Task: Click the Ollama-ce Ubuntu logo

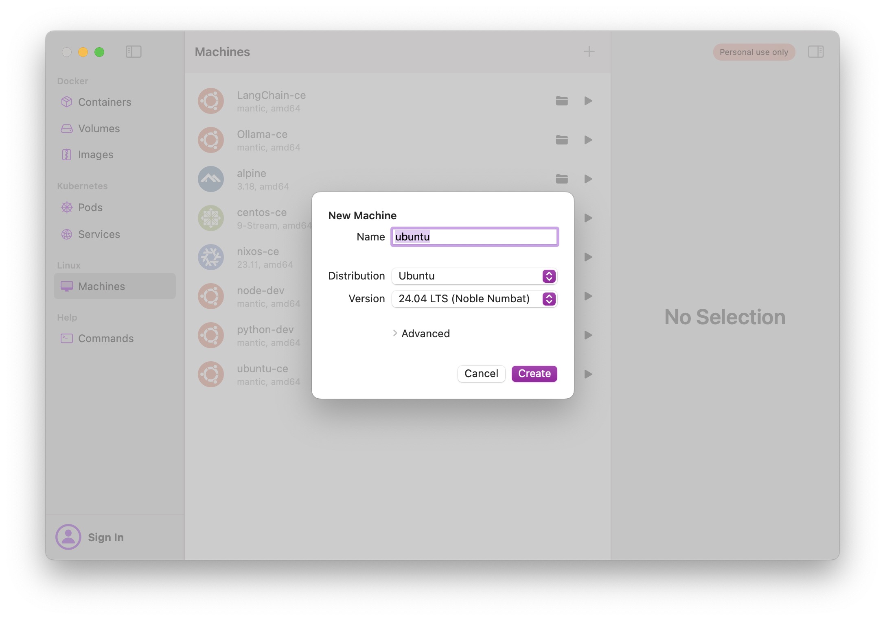Action: 211,140
